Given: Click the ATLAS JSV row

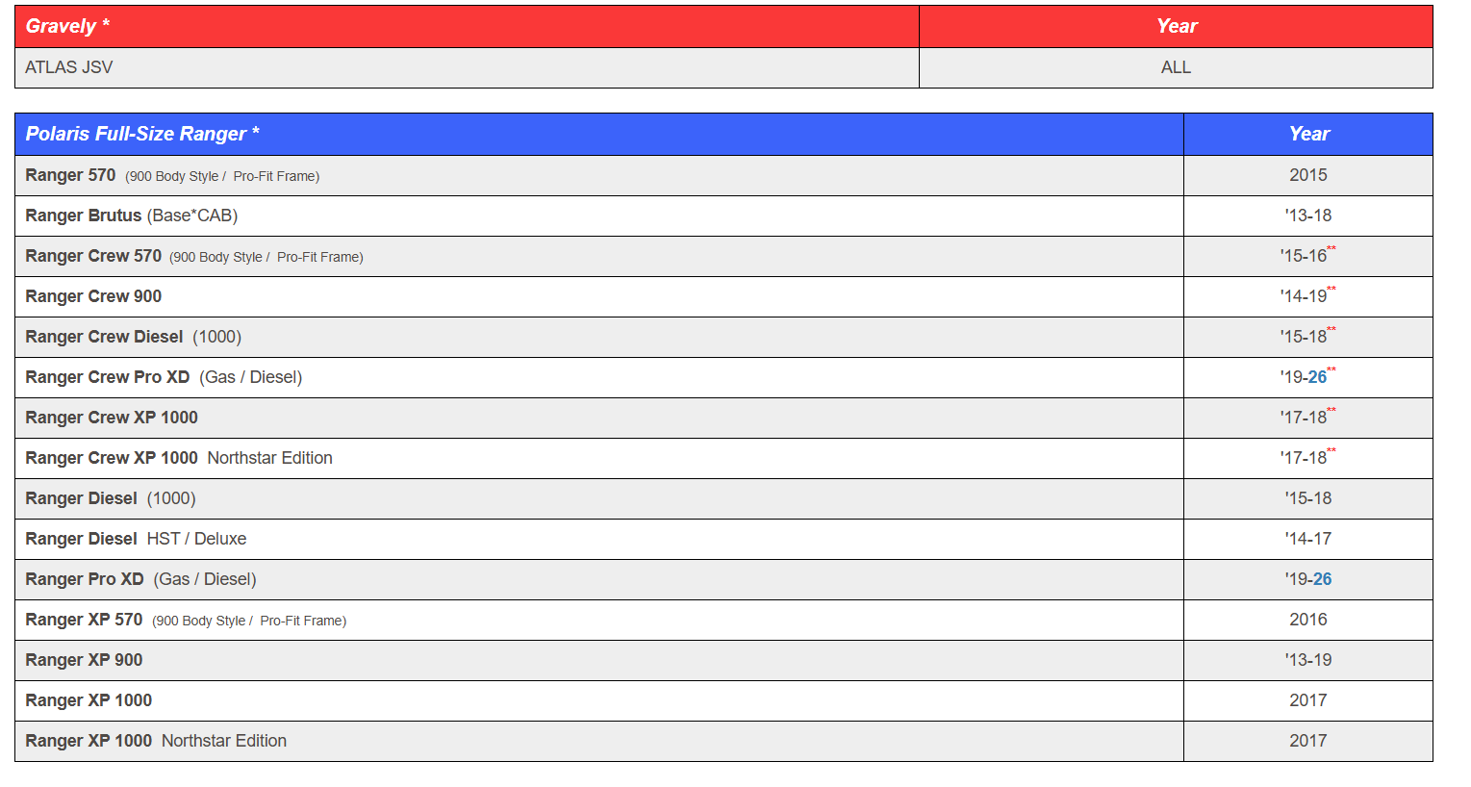Looking at the screenshot, I should (723, 67).
